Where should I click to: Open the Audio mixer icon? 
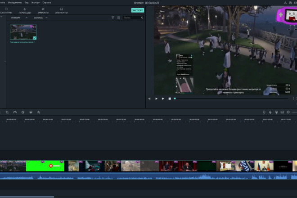(x=276, y=112)
